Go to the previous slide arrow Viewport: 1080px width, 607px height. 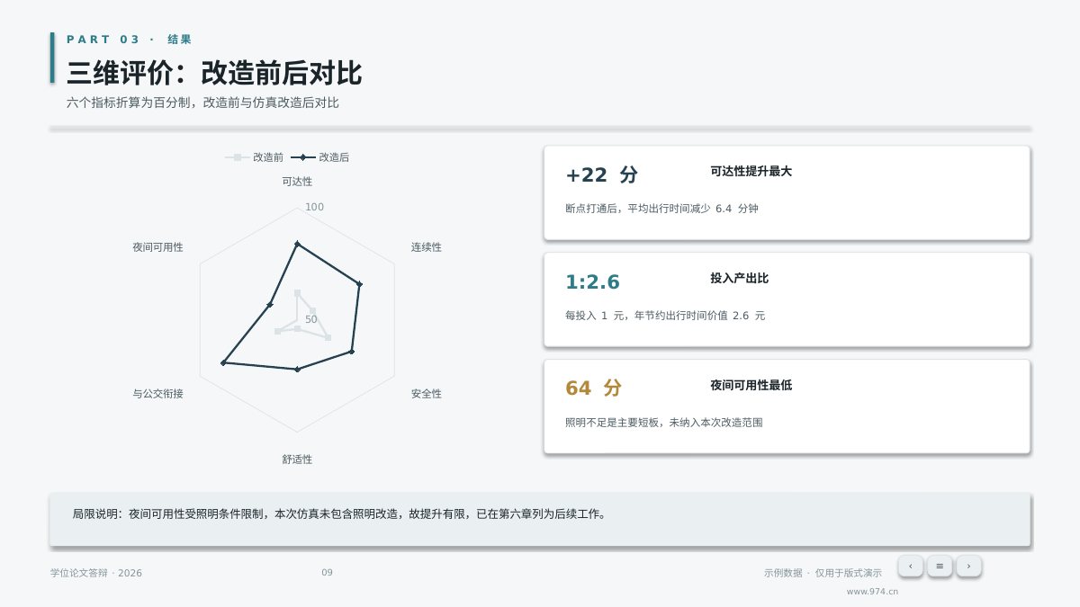[910, 566]
